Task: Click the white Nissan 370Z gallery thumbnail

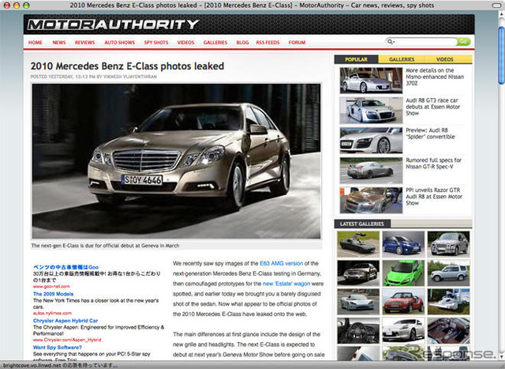Action: [x=403, y=330]
